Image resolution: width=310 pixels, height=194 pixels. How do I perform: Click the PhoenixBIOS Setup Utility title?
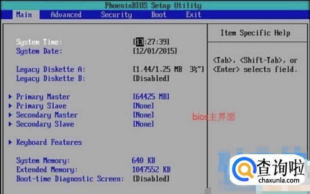153,5
